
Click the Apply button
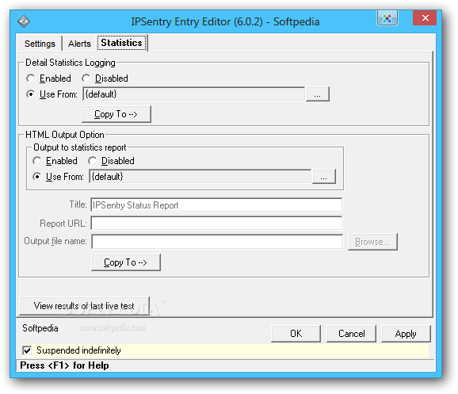(406, 334)
